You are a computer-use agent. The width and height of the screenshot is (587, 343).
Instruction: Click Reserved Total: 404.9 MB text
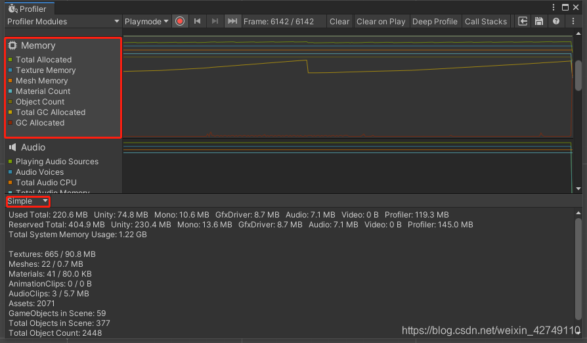click(56, 224)
